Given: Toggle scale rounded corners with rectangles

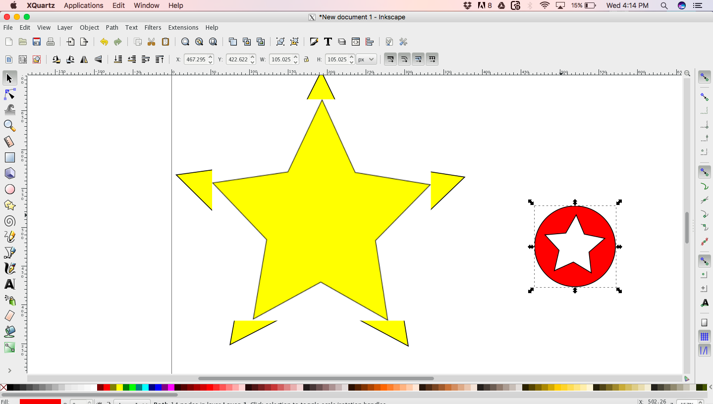Looking at the screenshot, I should pos(404,59).
